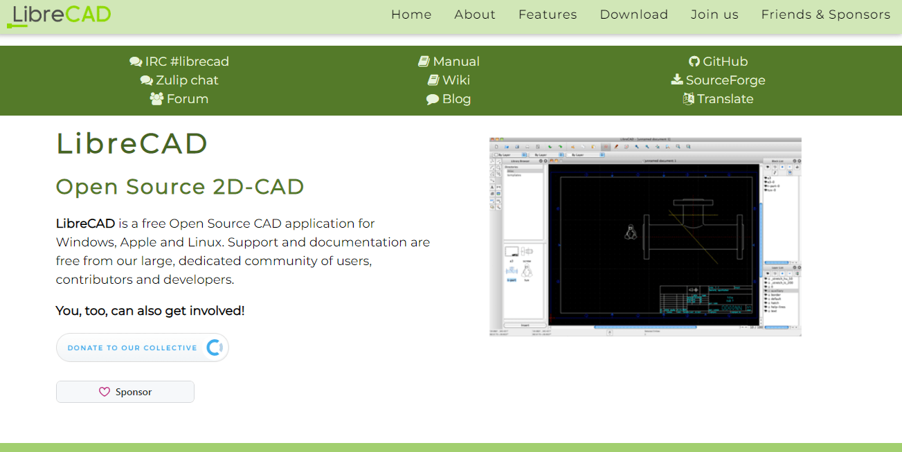Click the Open Collective logo icon
The width and height of the screenshot is (902, 452).
pos(214,347)
